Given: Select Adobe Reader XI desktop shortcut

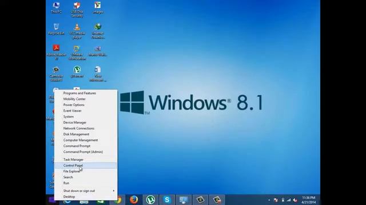Looking at the screenshot, I should [x=56, y=52].
